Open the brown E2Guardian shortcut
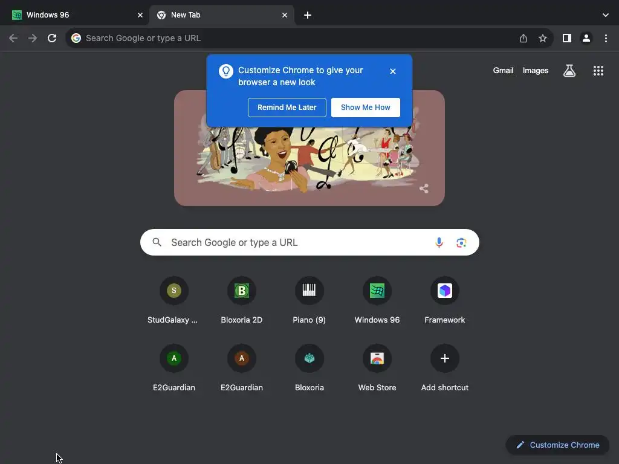619x464 pixels. (x=242, y=368)
